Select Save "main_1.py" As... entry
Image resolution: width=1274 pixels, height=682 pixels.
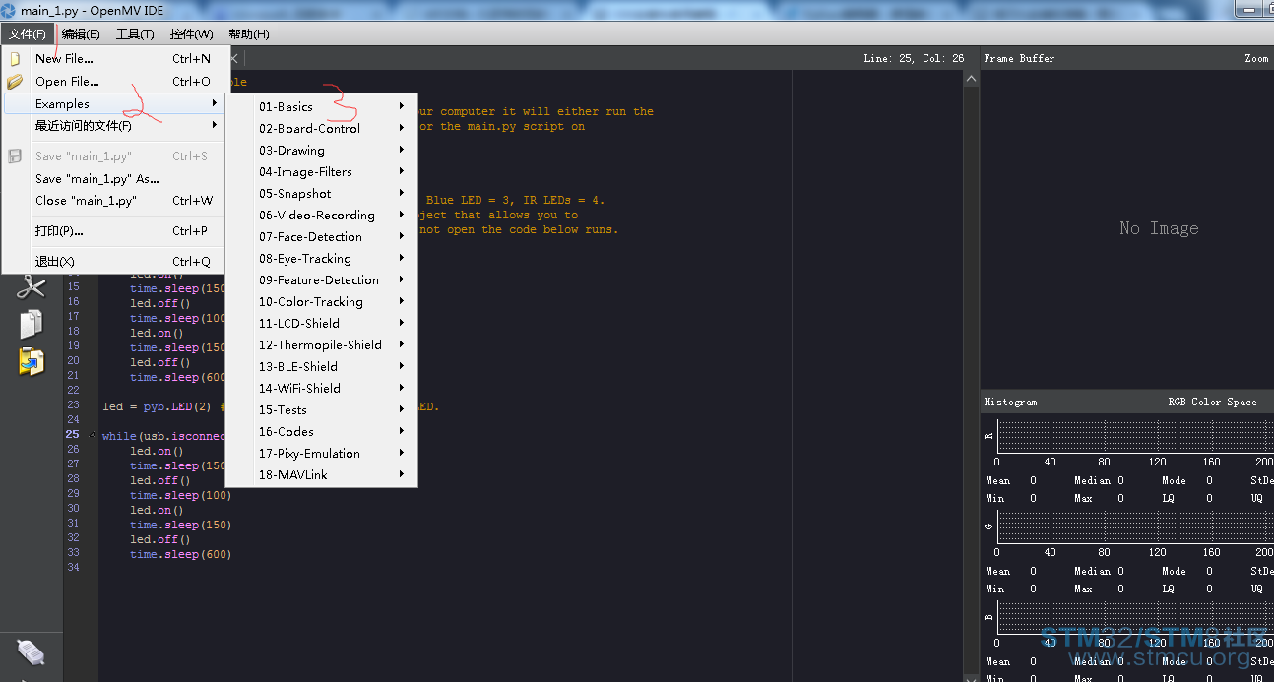click(x=116, y=178)
